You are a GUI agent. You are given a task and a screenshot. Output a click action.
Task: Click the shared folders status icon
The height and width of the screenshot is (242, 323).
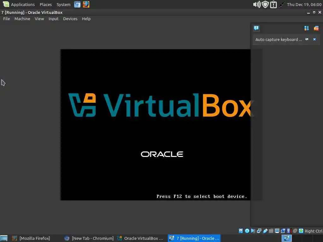coord(271,231)
